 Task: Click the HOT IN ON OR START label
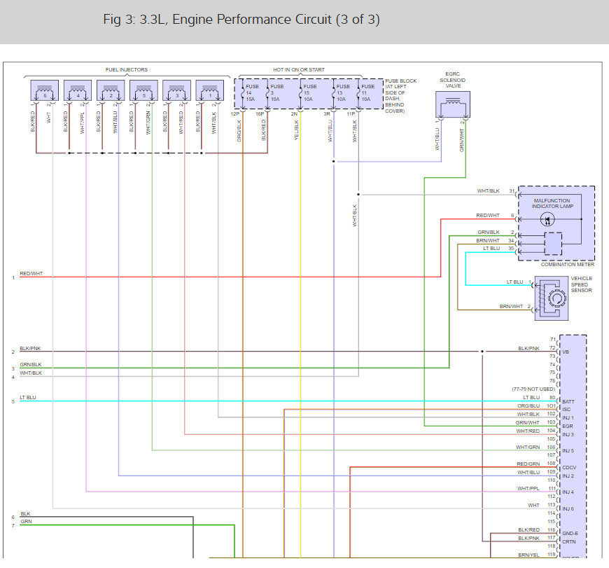point(299,69)
